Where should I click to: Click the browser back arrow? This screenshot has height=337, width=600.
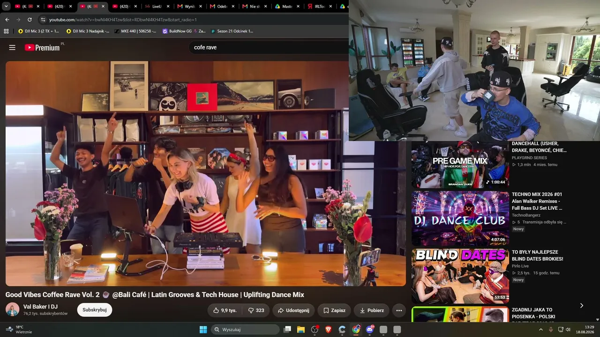(x=7, y=20)
